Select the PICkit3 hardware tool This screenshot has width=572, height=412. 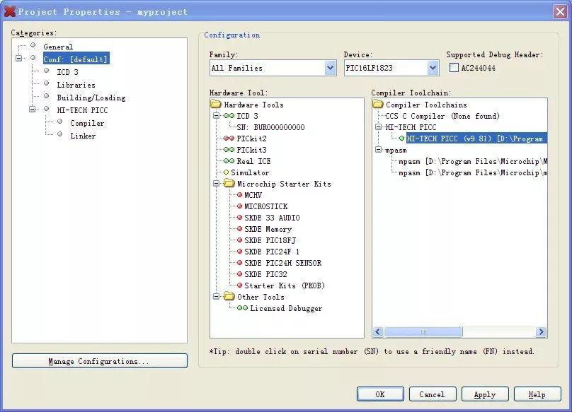(252, 150)
